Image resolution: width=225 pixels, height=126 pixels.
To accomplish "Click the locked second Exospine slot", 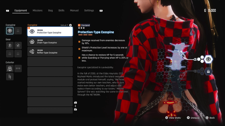I will [x=18, y=30].
